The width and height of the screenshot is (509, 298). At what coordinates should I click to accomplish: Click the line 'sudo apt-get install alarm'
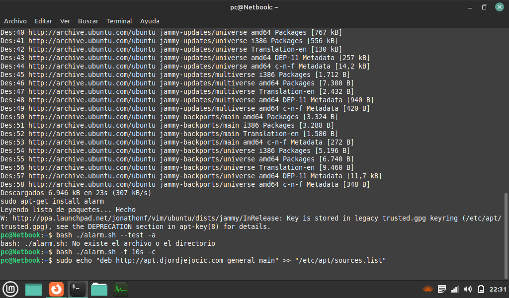click(52, 201)
